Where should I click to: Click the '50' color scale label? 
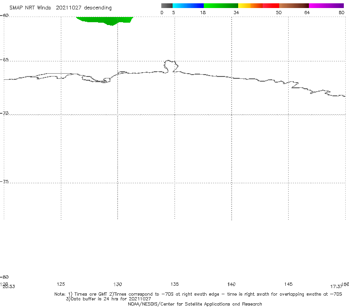tap(279, 12)
